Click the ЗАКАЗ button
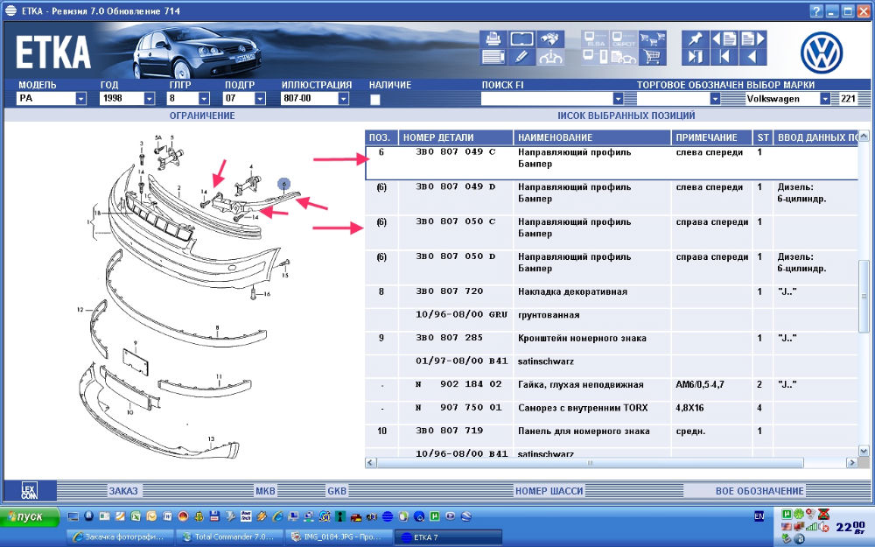The image size is (875, 547). point(123,491)
